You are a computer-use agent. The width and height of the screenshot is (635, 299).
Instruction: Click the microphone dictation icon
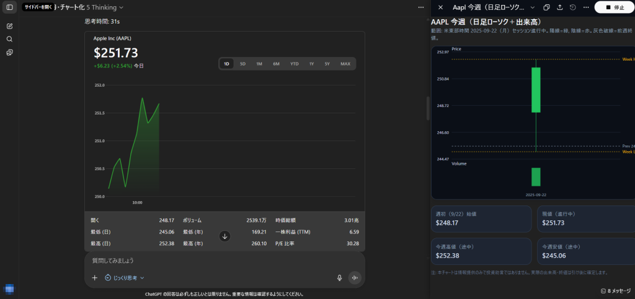tap(339, 278)
